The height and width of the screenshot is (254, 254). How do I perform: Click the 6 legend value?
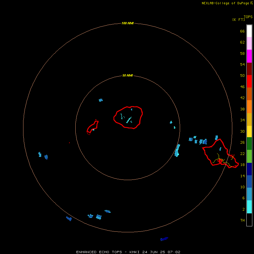tap(244, 198)
